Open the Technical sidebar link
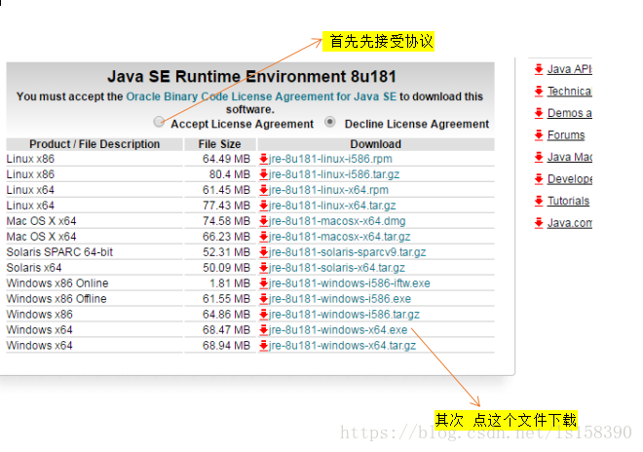This screenshot has width=643, height=452. pos(570,91)
